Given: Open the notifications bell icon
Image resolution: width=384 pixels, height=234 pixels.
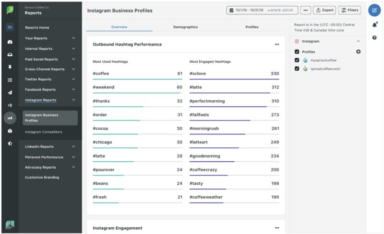Looking at the screenshot, I should tap(374, 25).
